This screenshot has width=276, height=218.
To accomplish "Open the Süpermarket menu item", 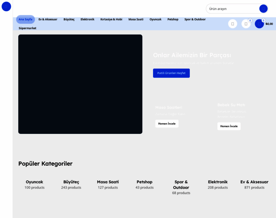I will click(x=28, y=28).
